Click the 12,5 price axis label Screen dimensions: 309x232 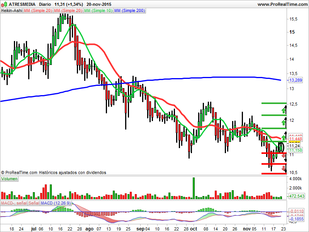(x=294, y=104)
